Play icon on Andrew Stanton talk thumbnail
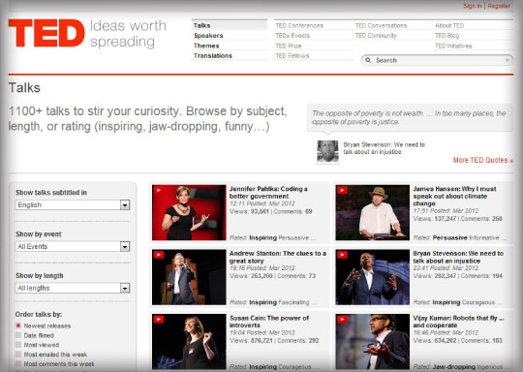 tap(159, 255)
